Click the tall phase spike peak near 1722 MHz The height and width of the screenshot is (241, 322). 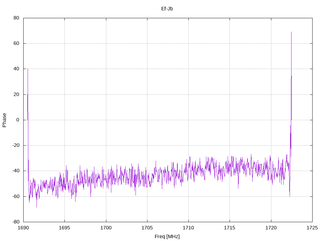coord(291,32)
